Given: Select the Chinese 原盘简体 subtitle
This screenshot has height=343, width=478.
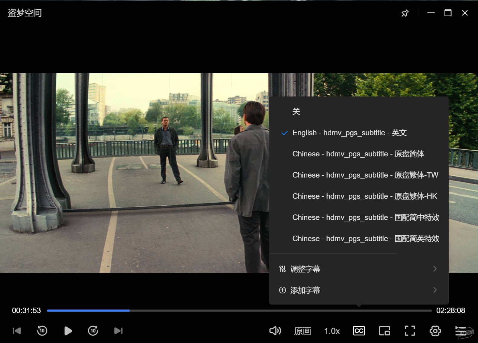Looking at the screenshot, I should pyautogui.click(x=359, y=154).
